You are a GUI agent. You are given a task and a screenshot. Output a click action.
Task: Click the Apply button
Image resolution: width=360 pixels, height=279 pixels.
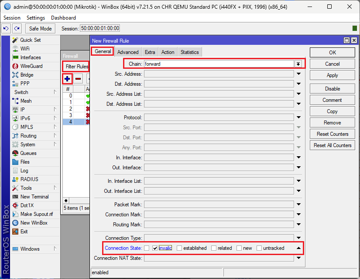point(333,75)
